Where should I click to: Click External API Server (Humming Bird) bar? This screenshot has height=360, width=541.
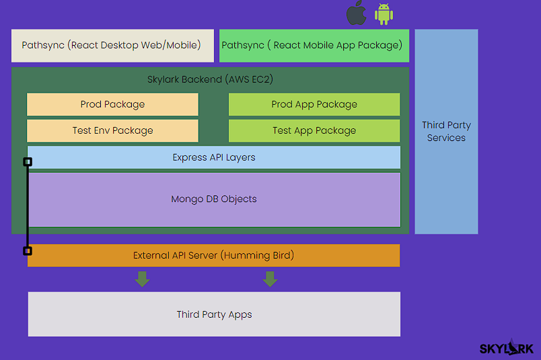pyautogui.click(x=214, y=255)
